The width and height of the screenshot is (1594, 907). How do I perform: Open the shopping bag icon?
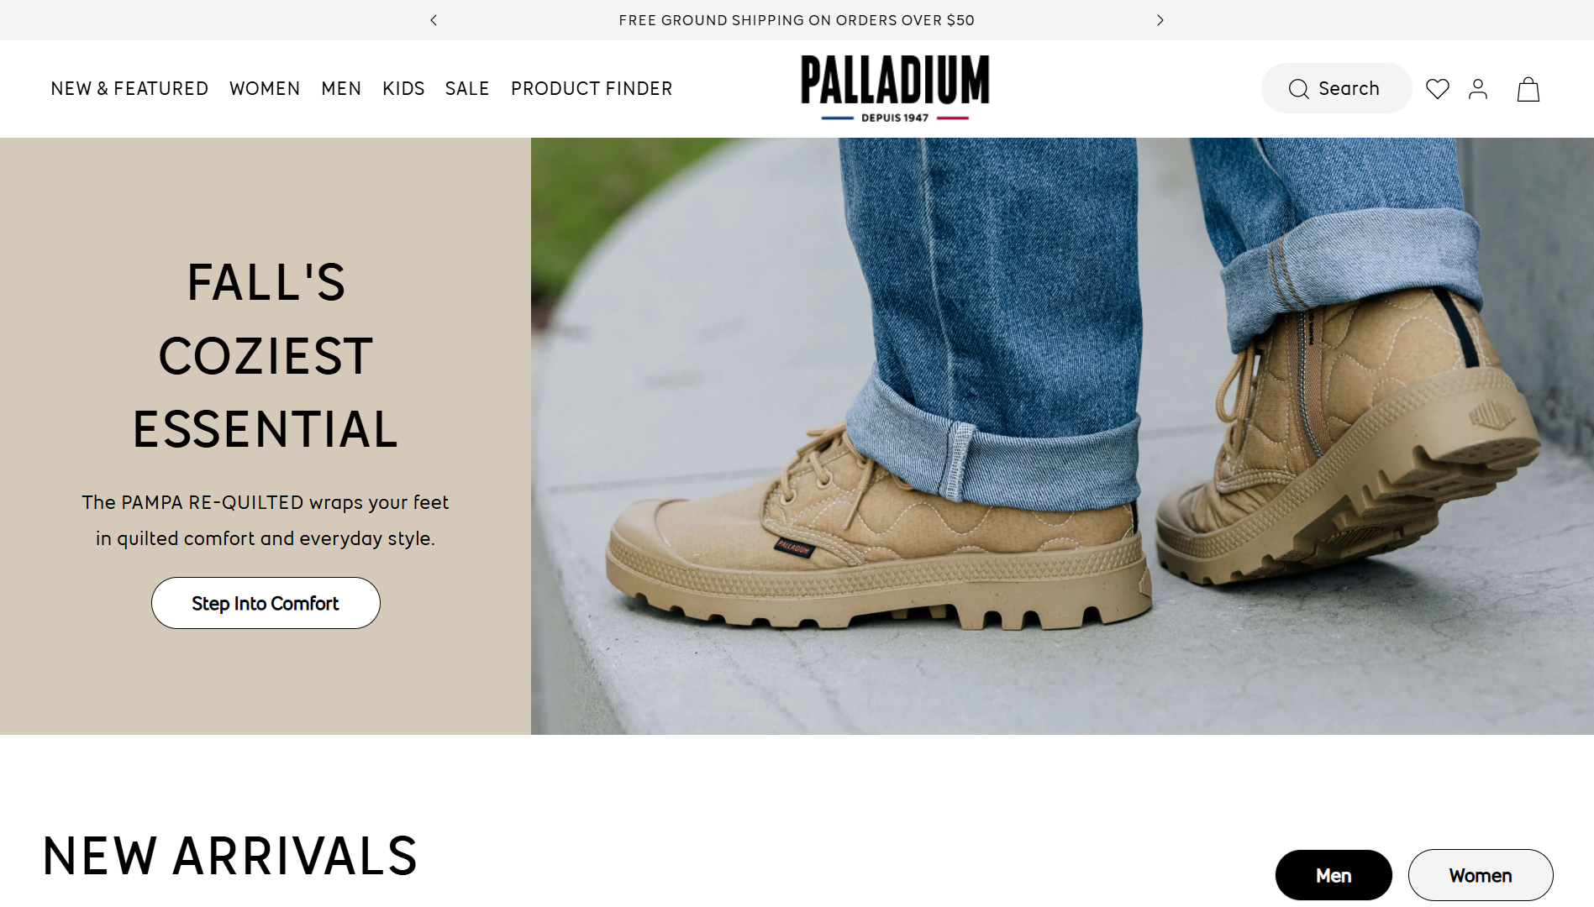coord(1528,89)
